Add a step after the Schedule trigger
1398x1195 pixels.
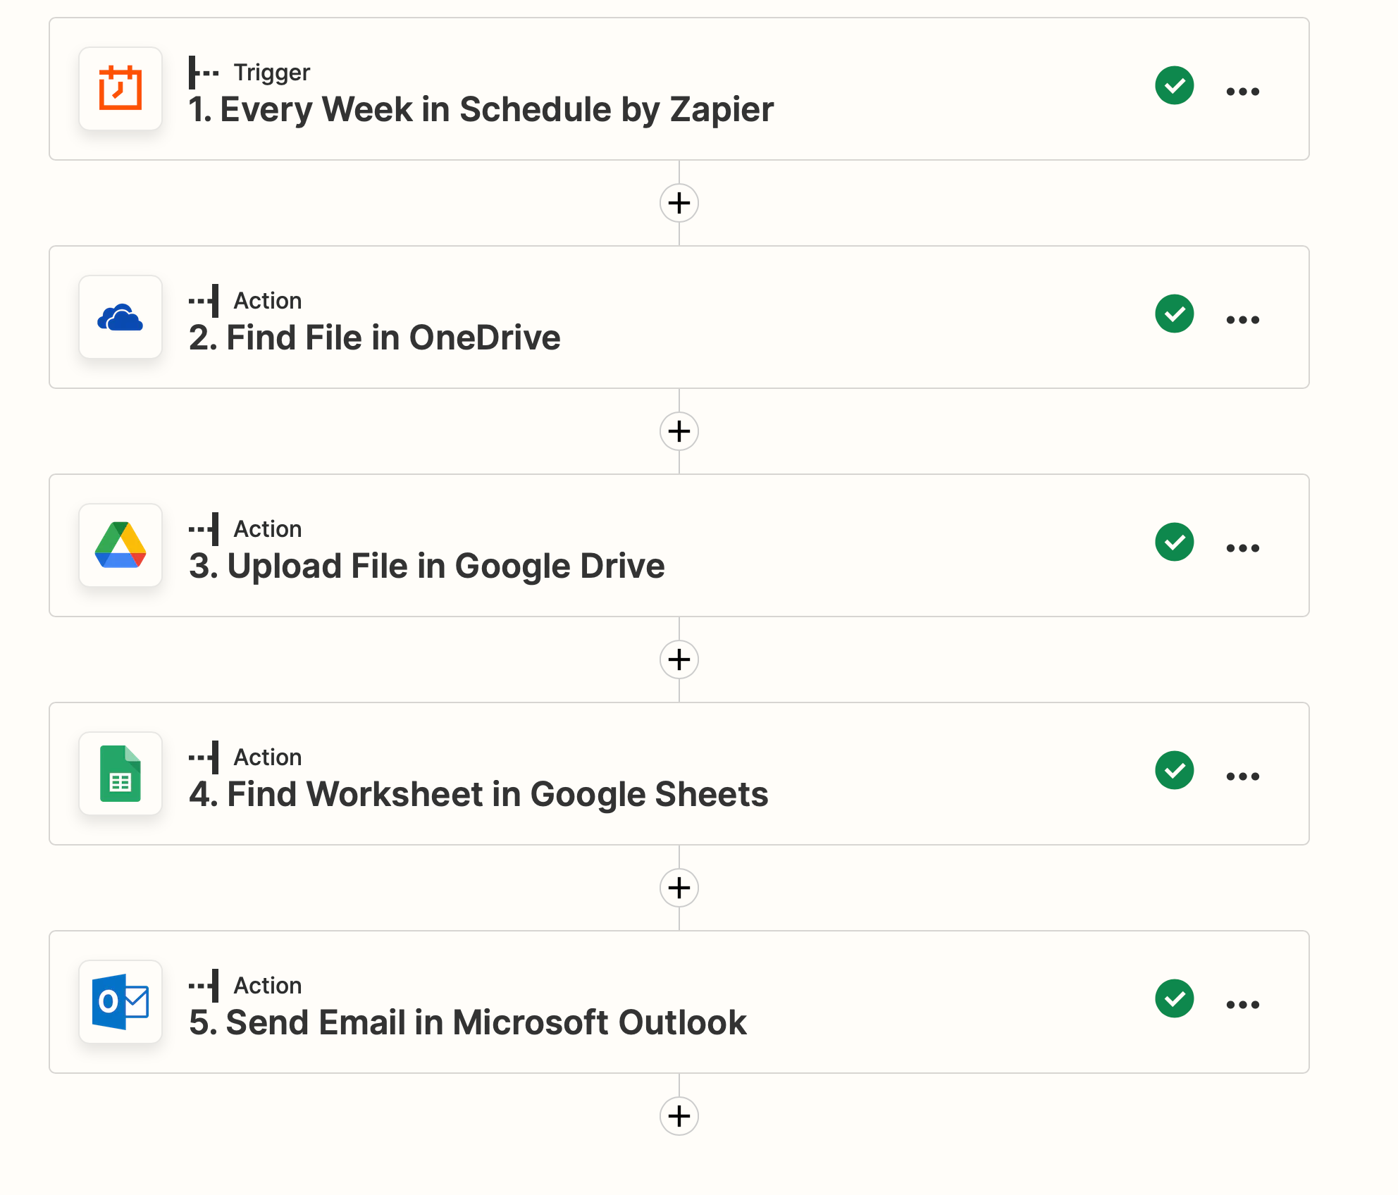[679, 203]
